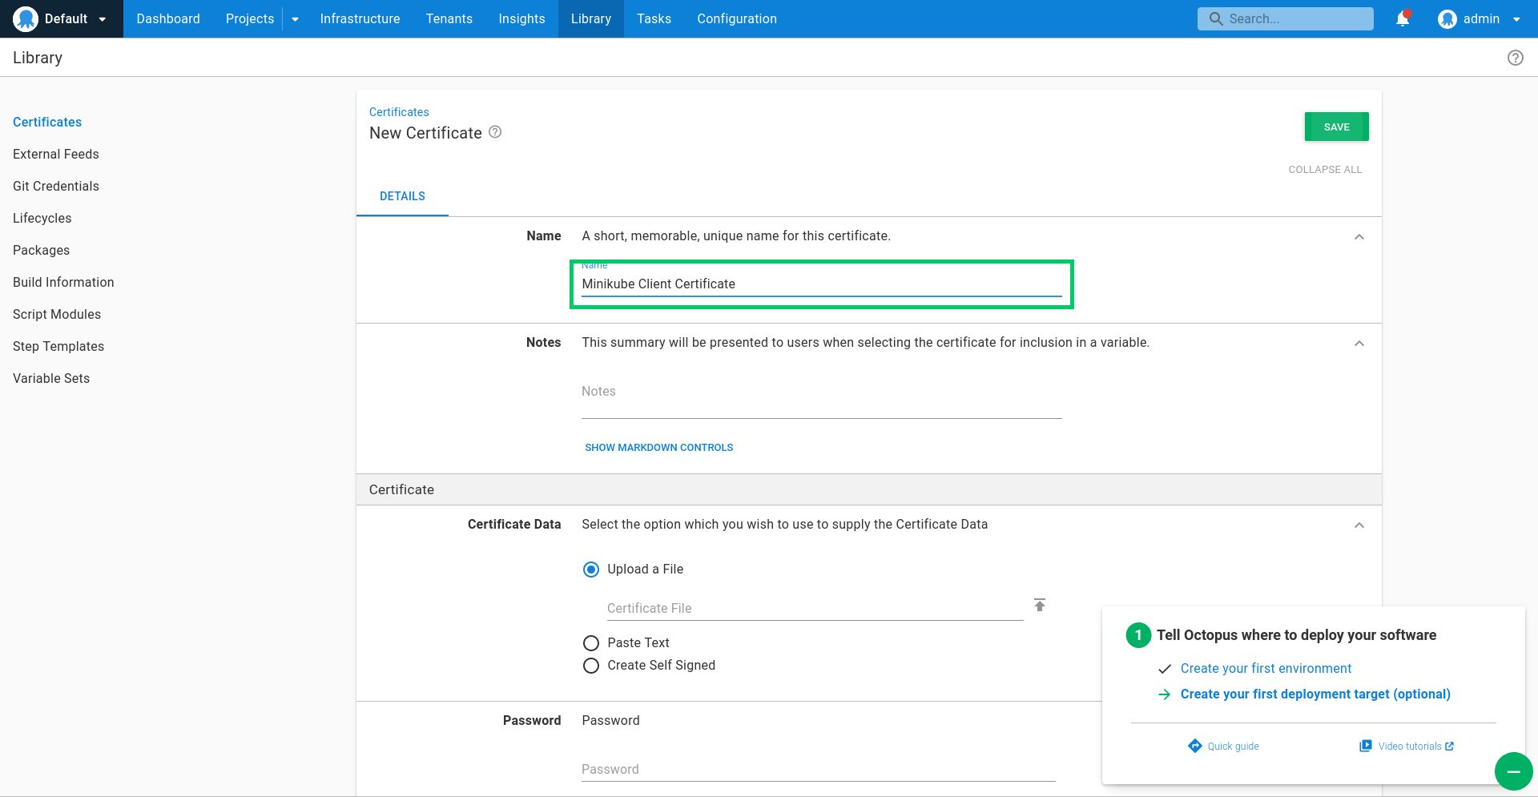
Task: Open the admin user menu arrow
Action: tap(1516, 19)
